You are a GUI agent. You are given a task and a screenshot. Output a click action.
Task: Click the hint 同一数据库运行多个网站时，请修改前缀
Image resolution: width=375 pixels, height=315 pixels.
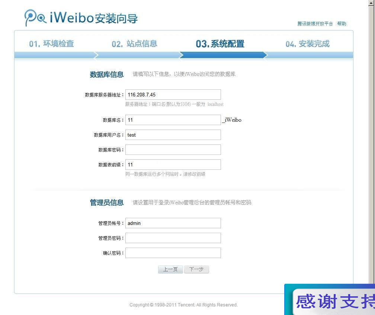[165, 174]
